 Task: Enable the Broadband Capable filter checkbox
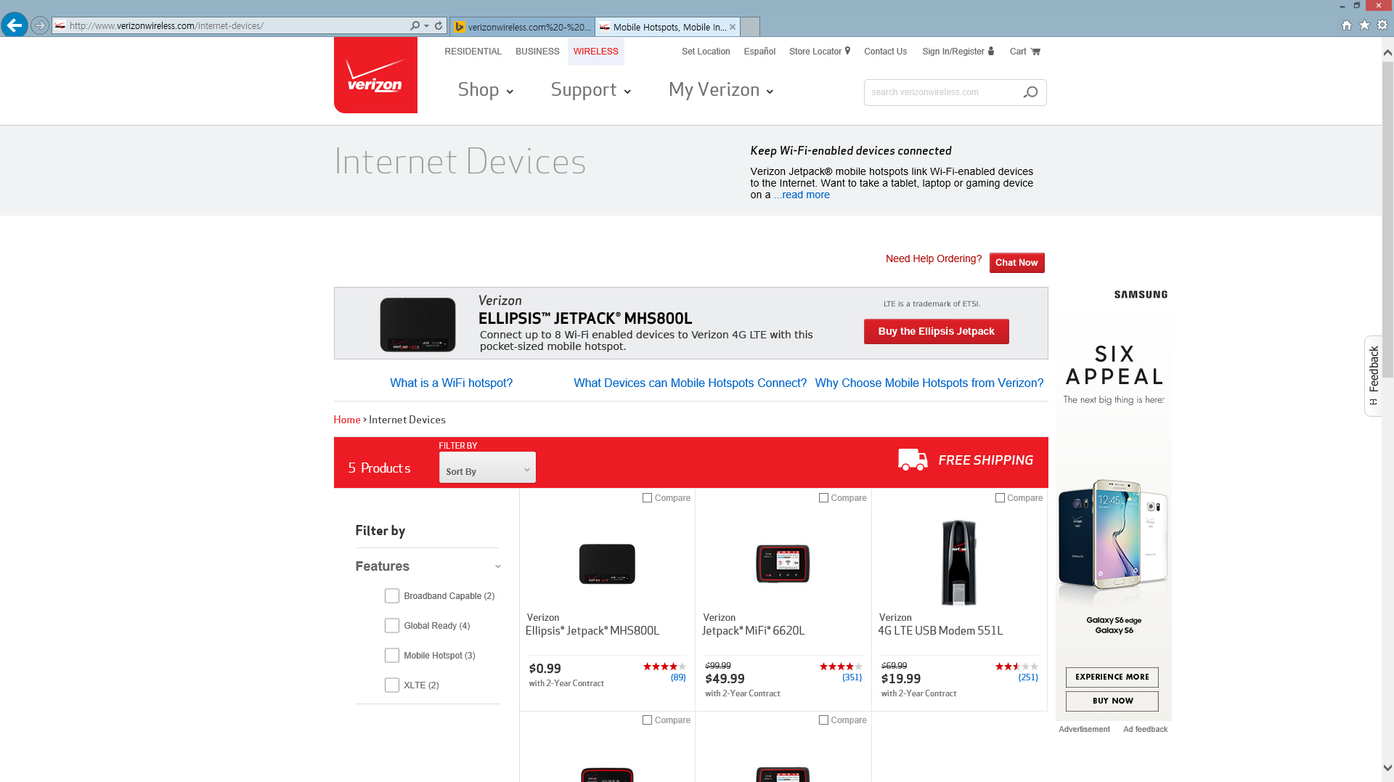coord(392,596)
